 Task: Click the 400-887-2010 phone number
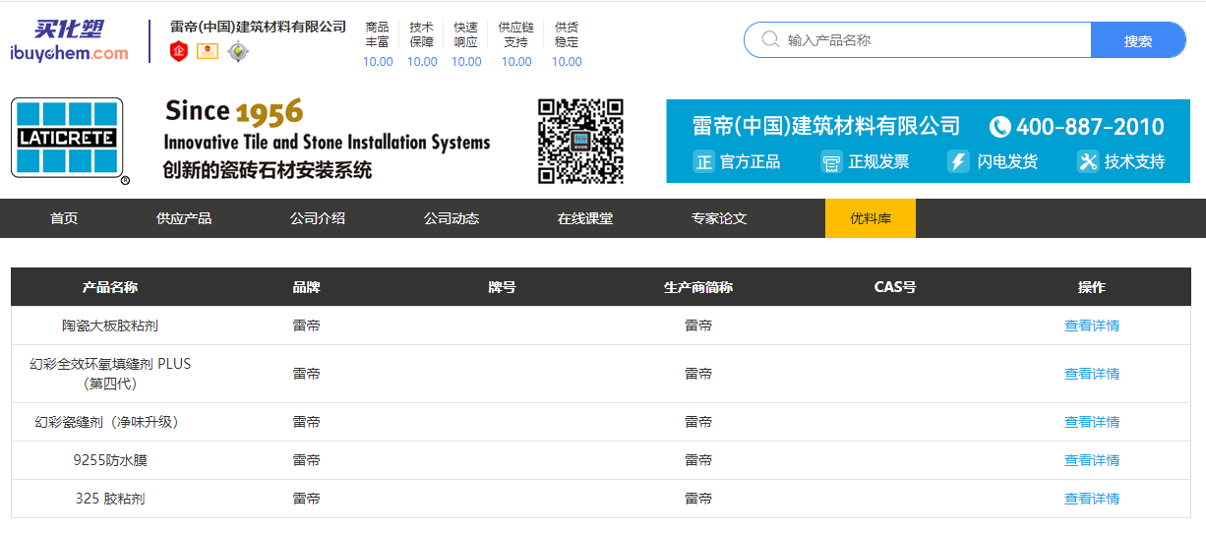tap(1090, 127)
